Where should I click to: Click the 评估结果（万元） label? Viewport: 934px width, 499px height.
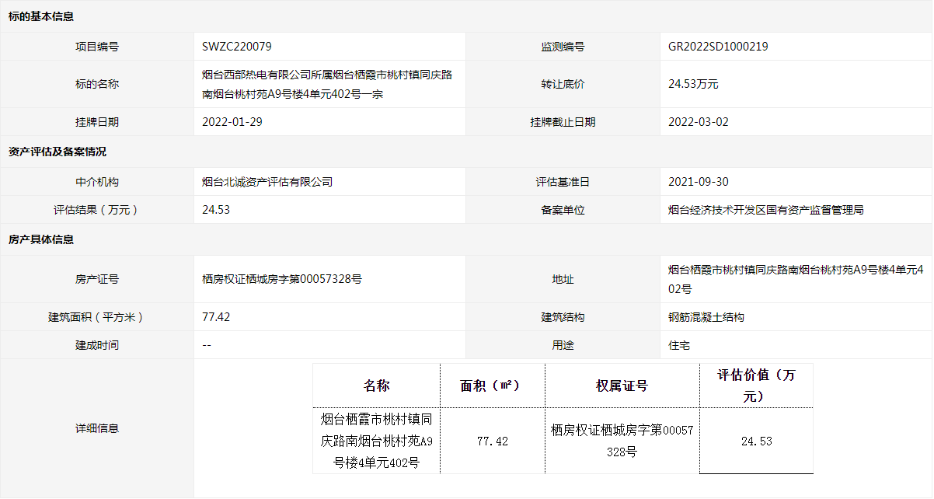click(x=97, y=210)
